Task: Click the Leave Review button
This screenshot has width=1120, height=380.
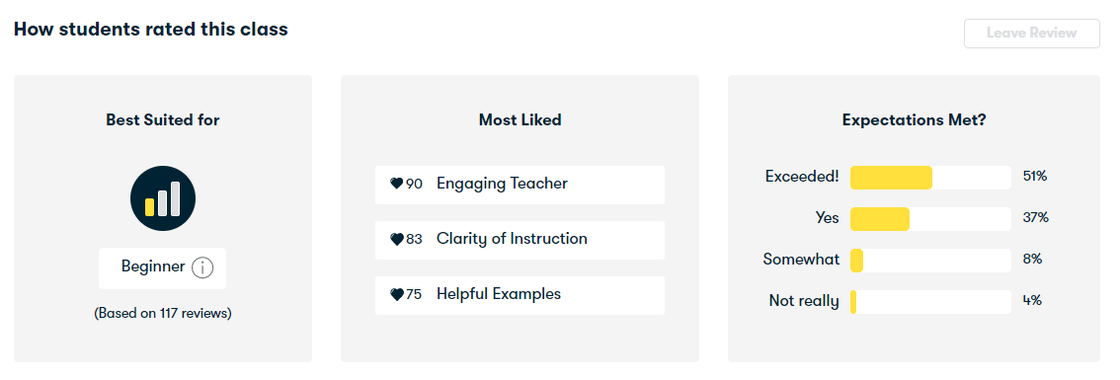Action: [1031, 34]
